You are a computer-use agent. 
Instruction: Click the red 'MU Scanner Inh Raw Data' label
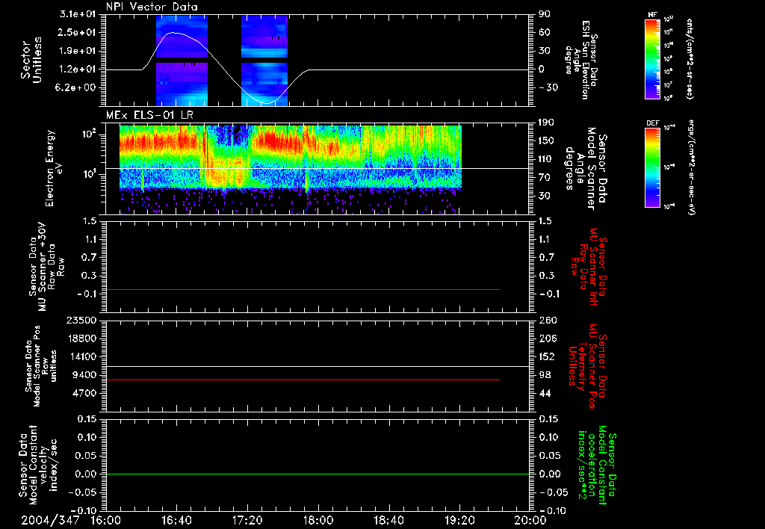pyautogui.click(x=588, y=267)
